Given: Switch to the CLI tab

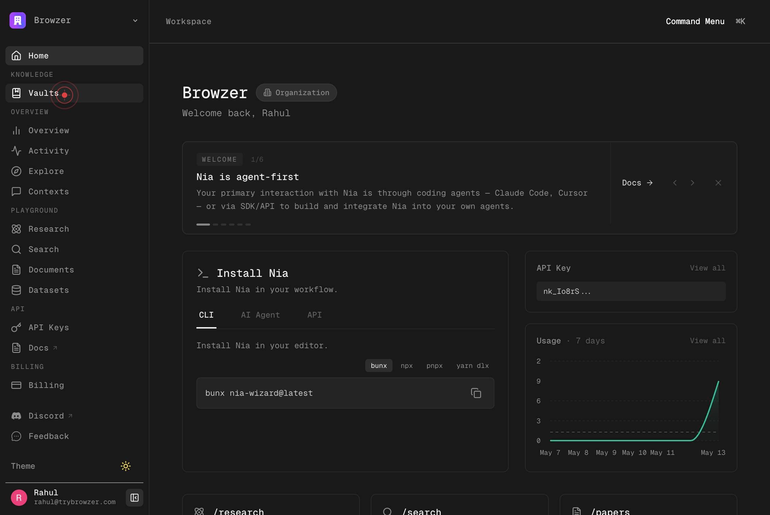Looking at the screenshot, I should 206,315.
